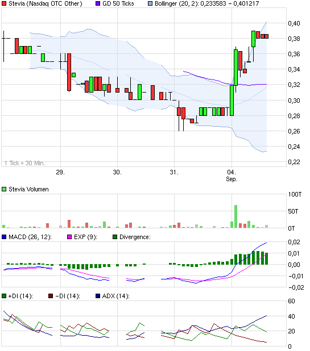Click the 0,24 price axis label
The image size is (310, 351).
tap(294, 147)
